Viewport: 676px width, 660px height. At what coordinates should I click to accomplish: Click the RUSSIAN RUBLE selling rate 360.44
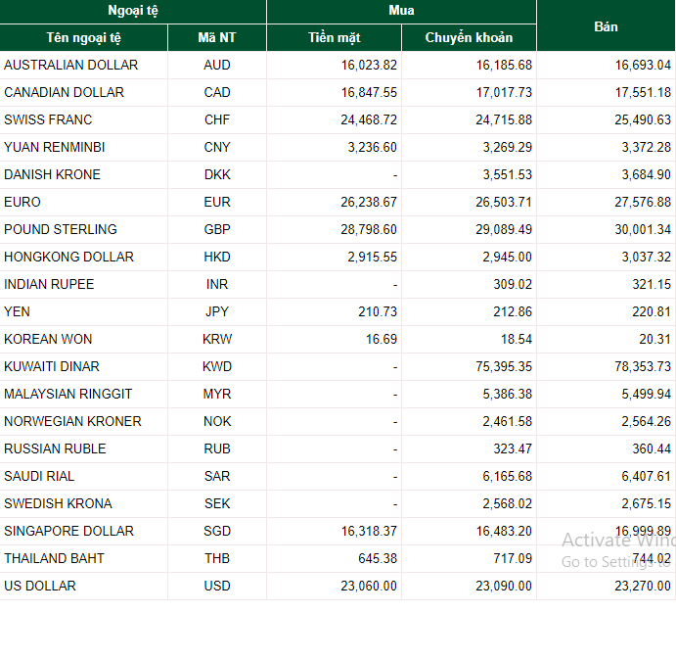point(652,448)
